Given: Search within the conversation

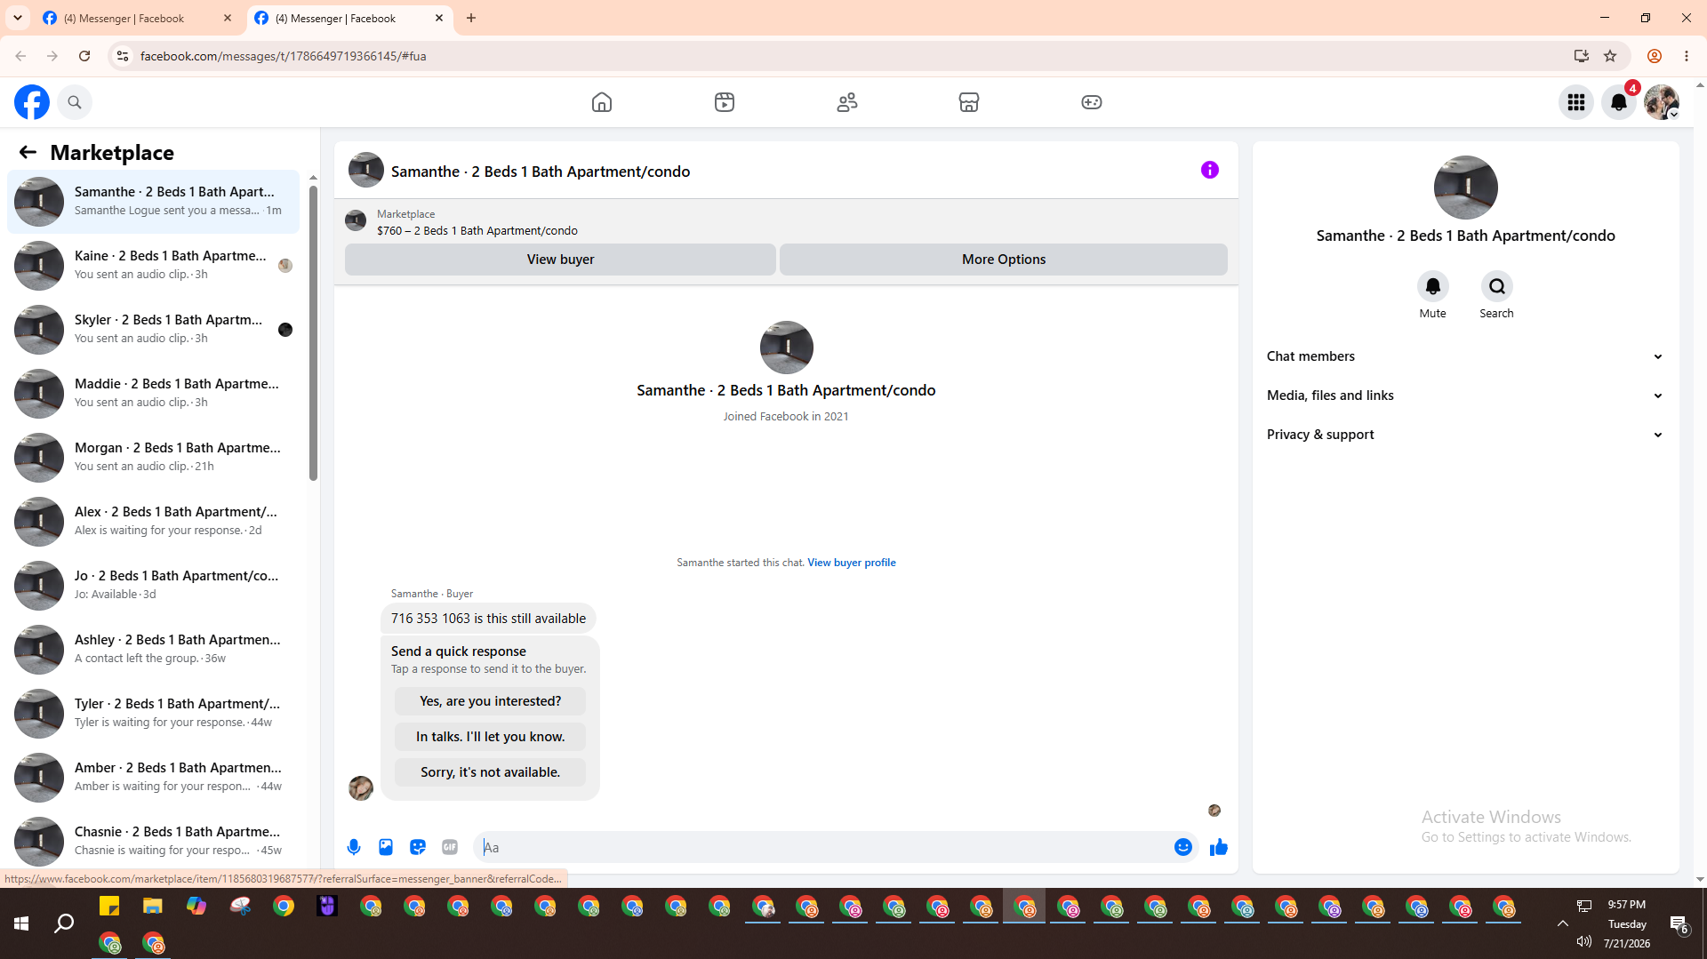Looking at the screenshot, I should pyautogui.click(x=1497, y=286).
